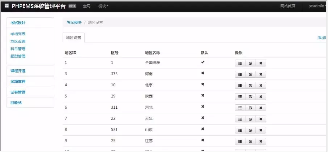328x152 pixels.
Task: Click the list icon for 河北 row
Action: tap(240, 108)
